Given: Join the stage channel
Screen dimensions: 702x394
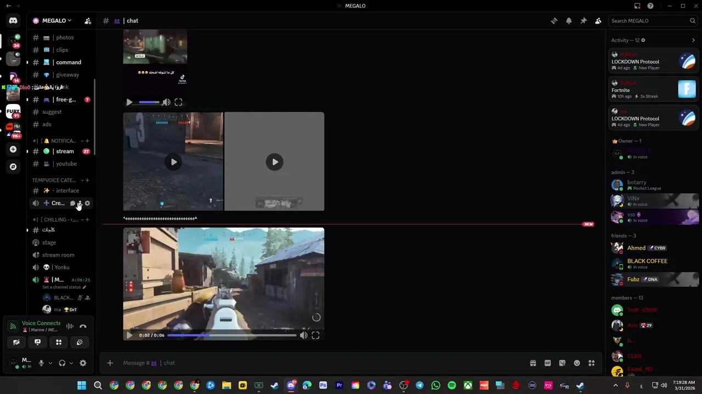Looking at the screenshot, I should (60, 242).
